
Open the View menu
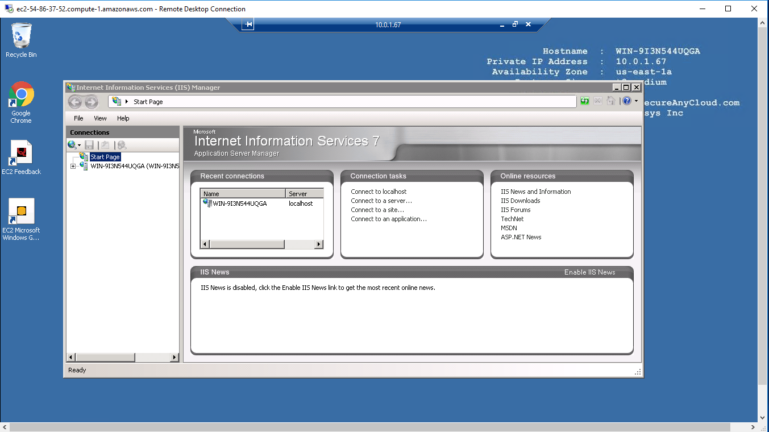point(100,118)
